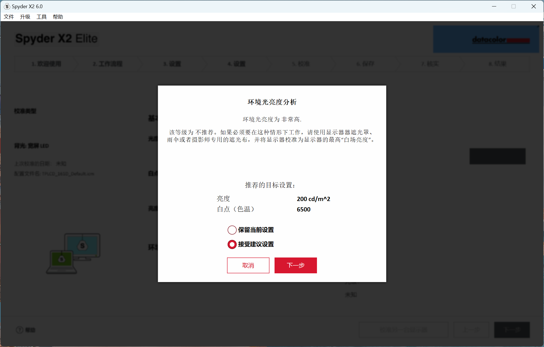Go to step 3. 设置 tab
Screen dimensions: 544x347
click(x=172, y=64)
